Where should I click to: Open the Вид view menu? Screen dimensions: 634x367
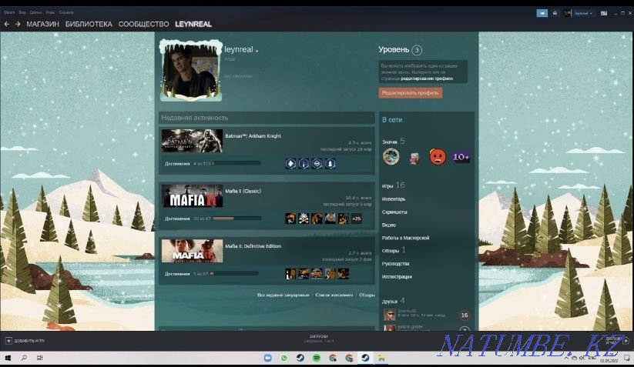point(22,12)
